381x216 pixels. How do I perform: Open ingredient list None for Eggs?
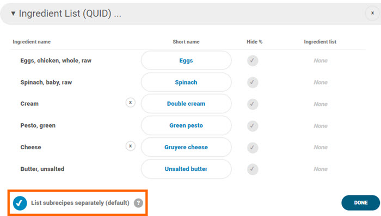click(321, 61)
